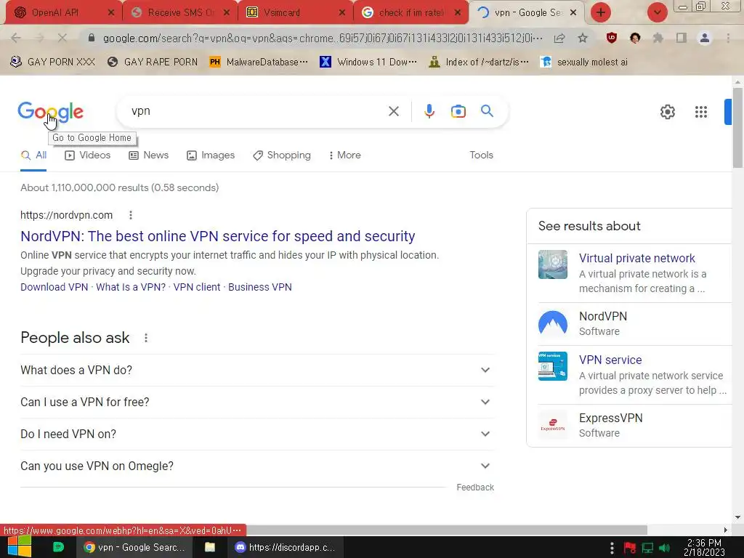Open the Extensions puzzle icon
The height and width of the screenshot is (558, 744).
click(x=658, y=38)
